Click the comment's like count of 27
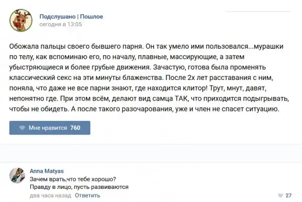This screenshot has width=302, height=202. [288, 195]
